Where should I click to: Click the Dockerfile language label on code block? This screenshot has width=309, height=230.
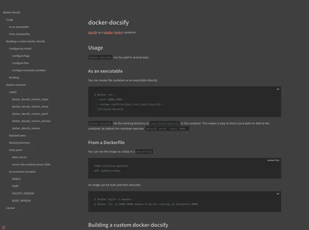tap(273, 160)
